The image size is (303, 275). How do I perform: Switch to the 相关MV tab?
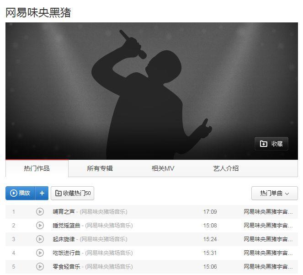pyautogui.click(x=163, y=168)
